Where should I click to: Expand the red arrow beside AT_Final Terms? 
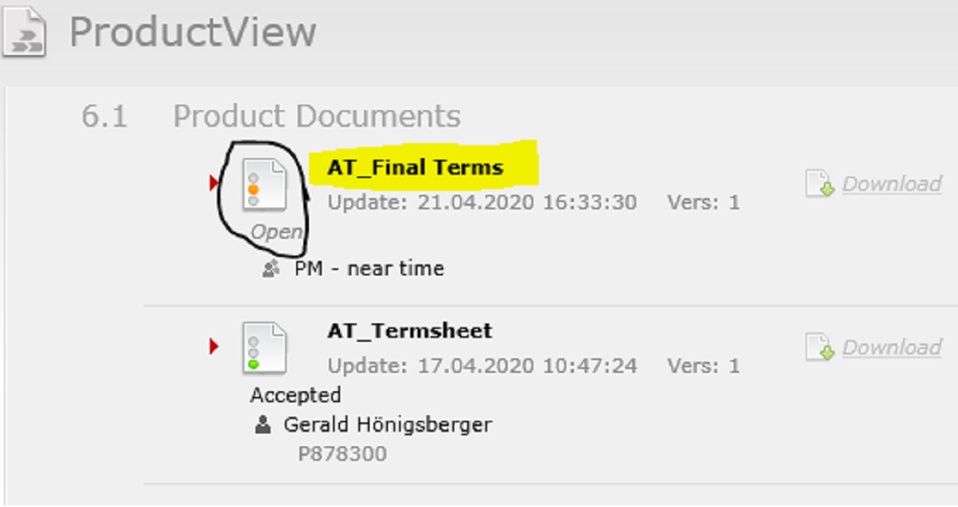pyautogui.click(x=212, y=182)
